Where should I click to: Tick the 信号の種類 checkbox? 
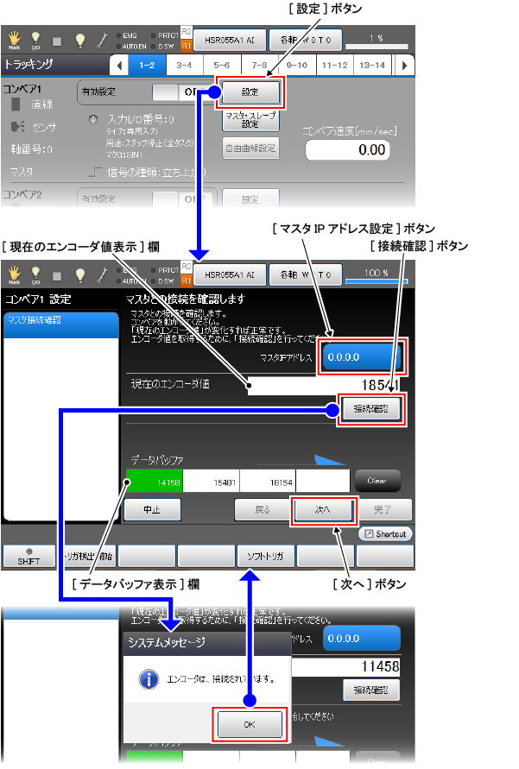click(x=96, y=173)
